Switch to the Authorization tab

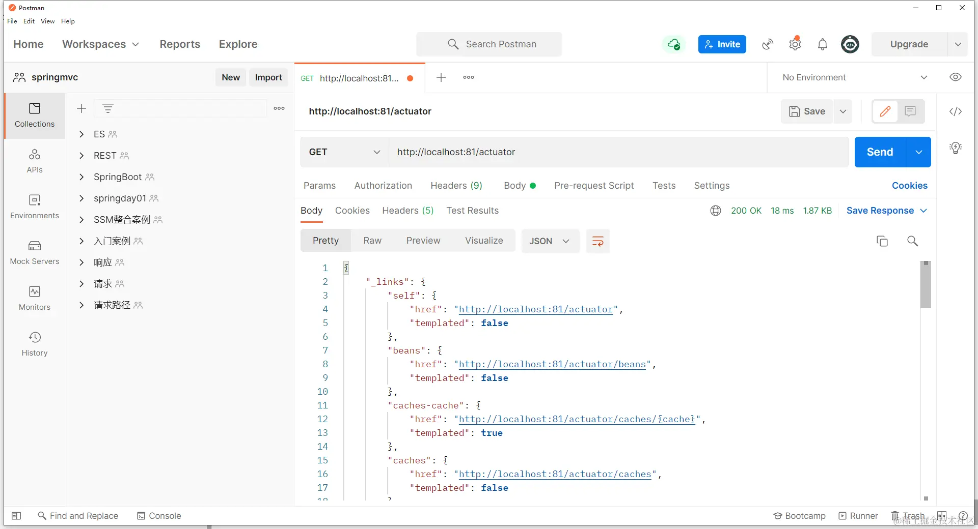tap(383, 186)
